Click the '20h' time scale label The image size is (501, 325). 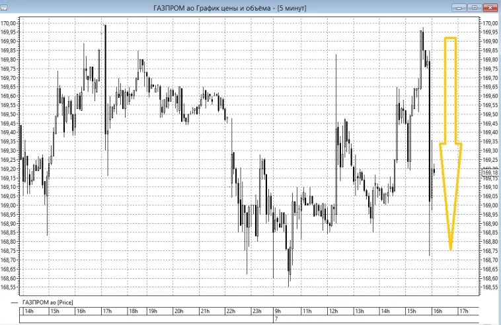pyautogui.click(x=179, y=311)
